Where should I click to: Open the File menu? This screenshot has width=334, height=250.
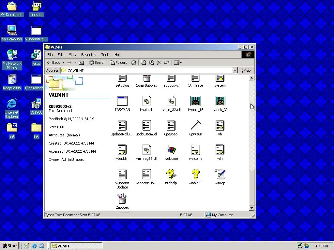50,55
